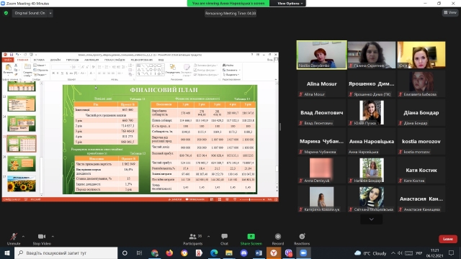Screen dimensions: 461x259
Task: Select the kostia morozov participant tile
Action: [421, 141]
